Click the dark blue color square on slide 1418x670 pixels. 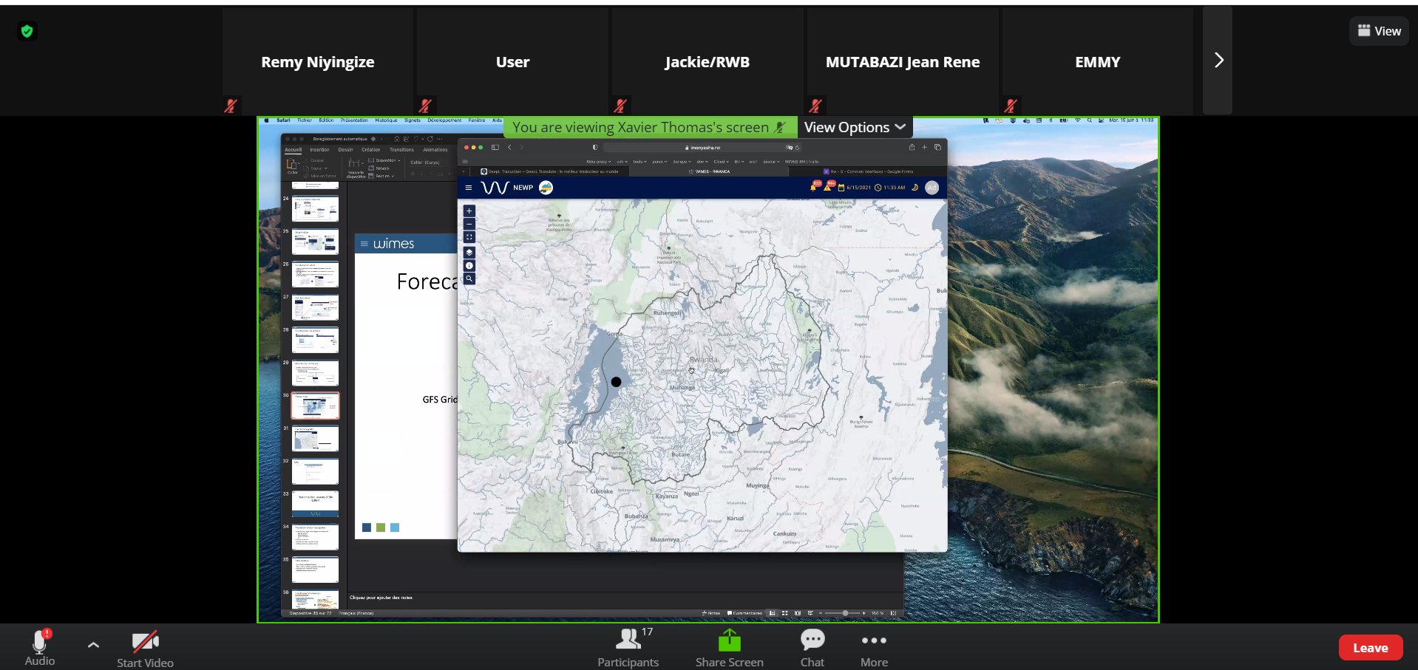coord(367,527)
